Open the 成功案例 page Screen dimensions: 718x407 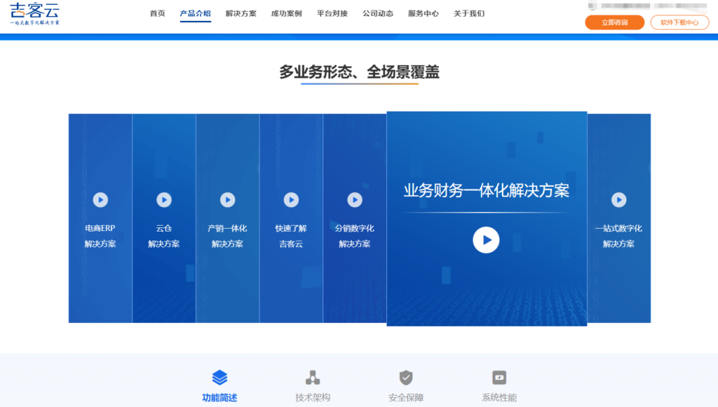[287, 14]
